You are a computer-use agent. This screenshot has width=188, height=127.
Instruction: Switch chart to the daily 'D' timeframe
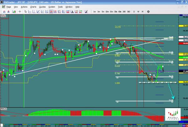click(x=134, y=12)
